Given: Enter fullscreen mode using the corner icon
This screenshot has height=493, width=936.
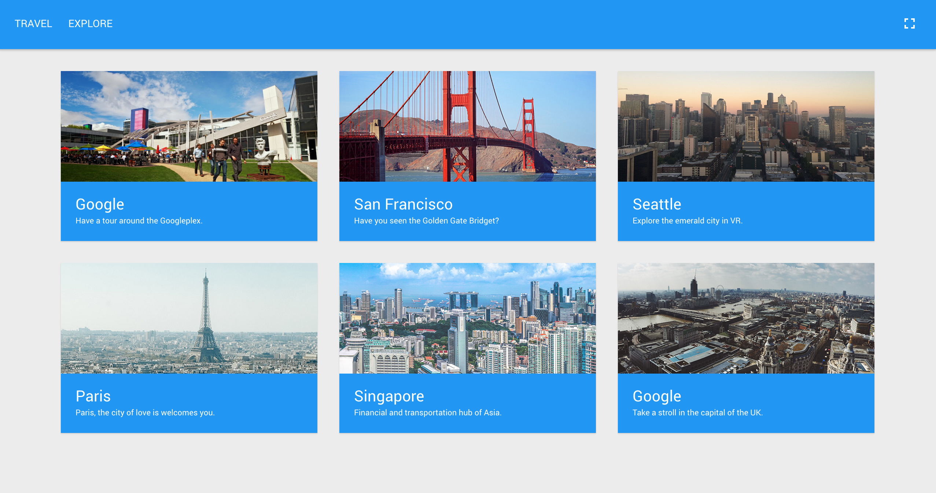Looking at the screenshot, I should [x=909, y=23].
